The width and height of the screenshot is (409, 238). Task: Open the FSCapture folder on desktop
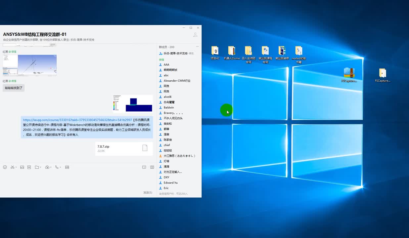coord(383,75)
